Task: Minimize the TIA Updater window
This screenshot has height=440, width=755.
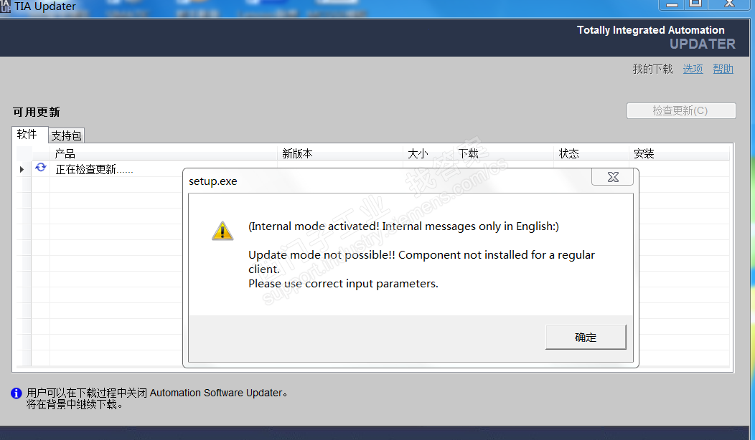Action: click(672, 4)
